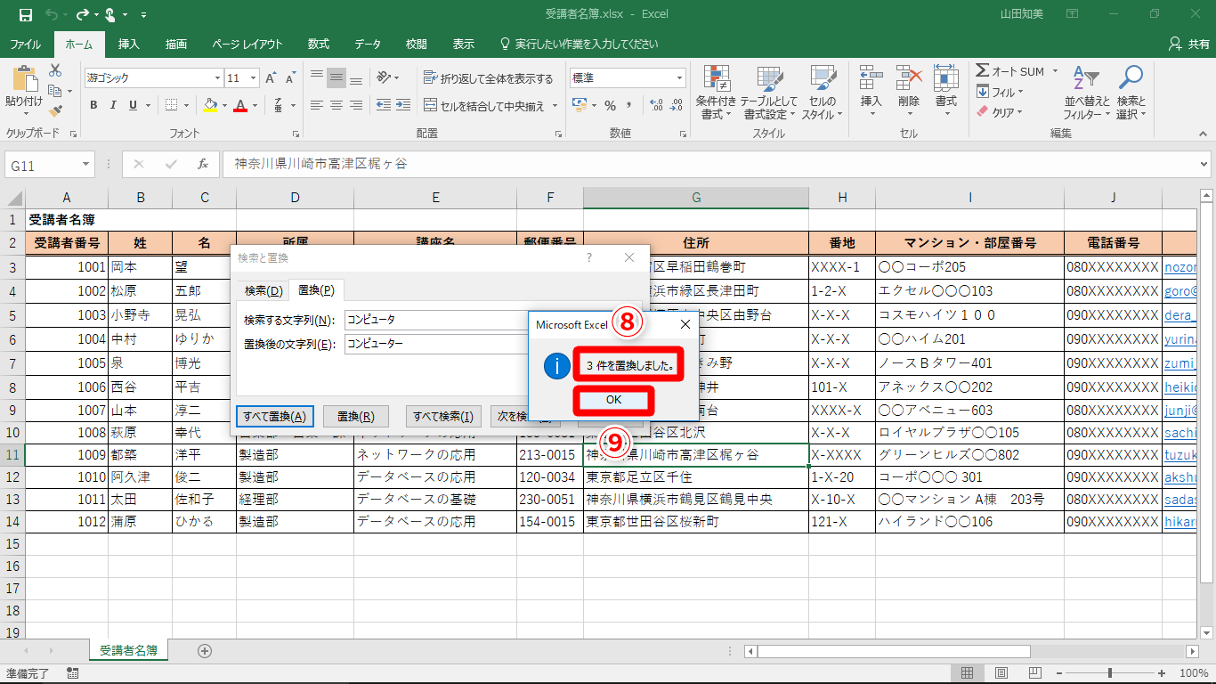Viewport: 1216px width, 684px height.
Task: Open the font size 11 dropdown
Action: tap(253, 78)
